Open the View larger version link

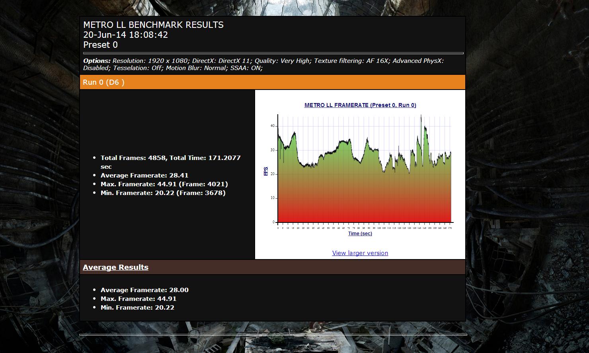point(360,253)
